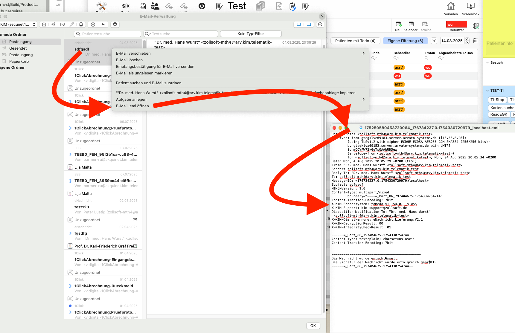Screen dimensions: 515x333
Task: Click the funnel filter icon
Action: [x=434, y=41]
